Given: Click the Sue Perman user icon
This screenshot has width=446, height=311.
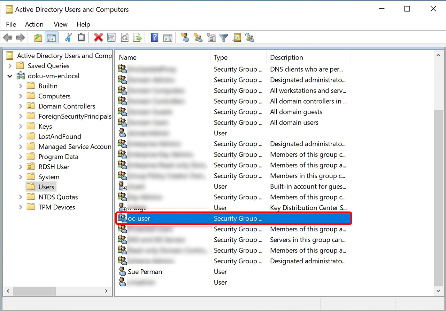Looking at the screenshot, I should click(x=122, y=272).
